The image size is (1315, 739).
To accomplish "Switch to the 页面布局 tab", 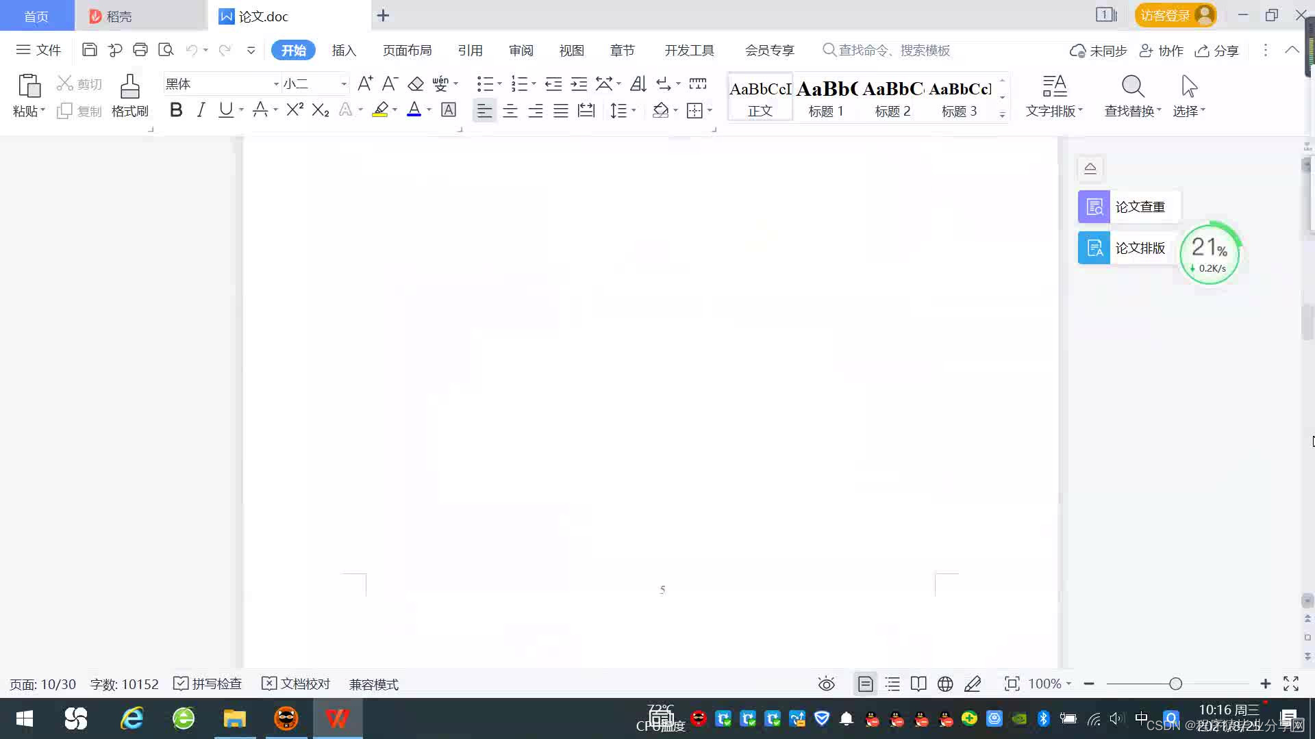I will 407,51.
